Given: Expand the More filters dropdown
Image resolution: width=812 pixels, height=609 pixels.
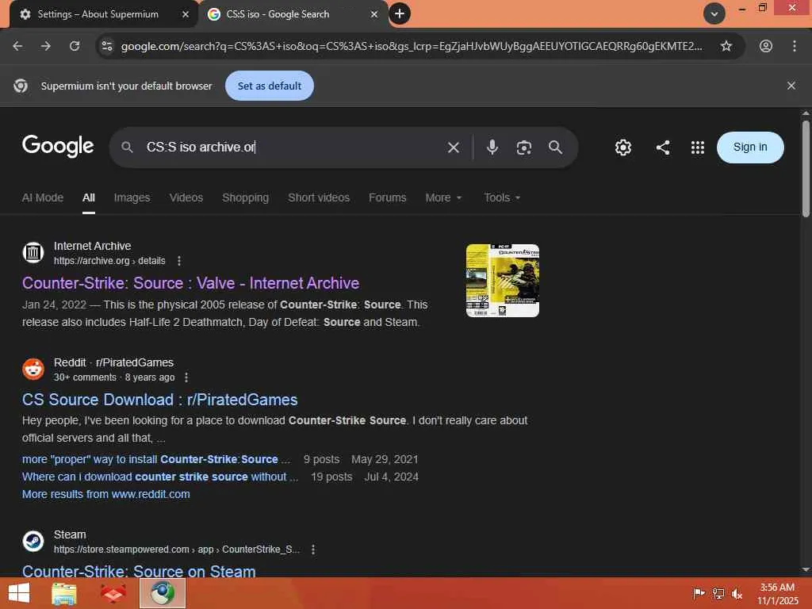Looking at the screenshot, I should point(443,197).
